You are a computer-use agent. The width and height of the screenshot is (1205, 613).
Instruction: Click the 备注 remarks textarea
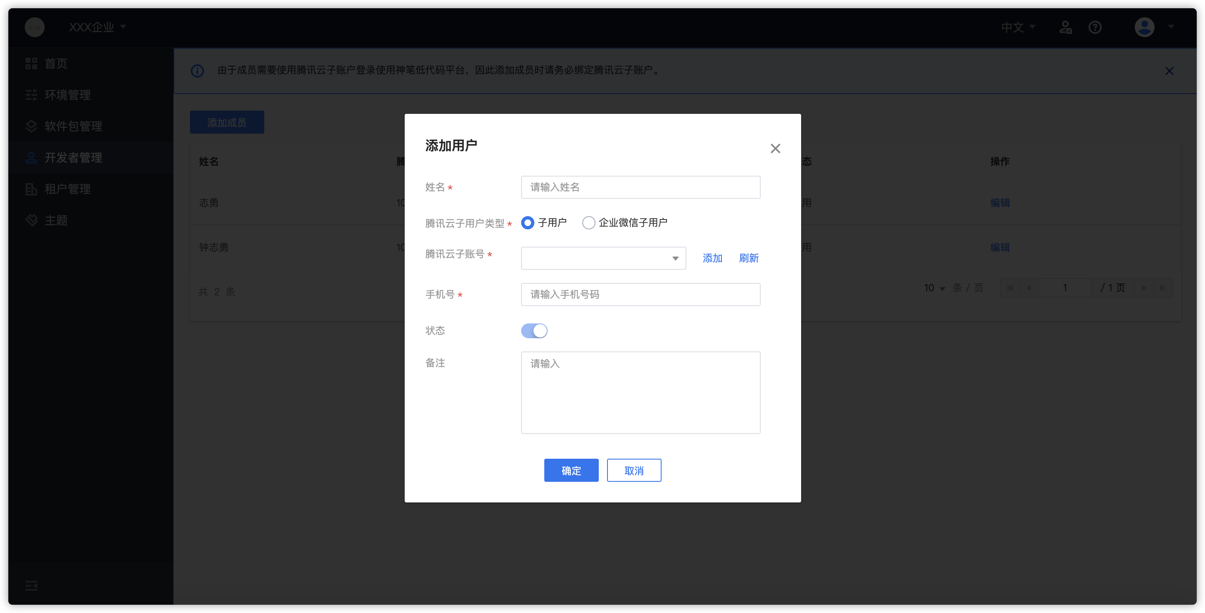640,392
